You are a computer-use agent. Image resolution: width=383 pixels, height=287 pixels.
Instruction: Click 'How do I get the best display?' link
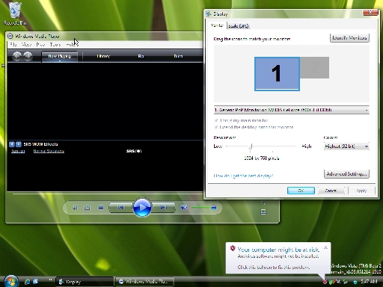pyautogui.click(x=243, y=176)
